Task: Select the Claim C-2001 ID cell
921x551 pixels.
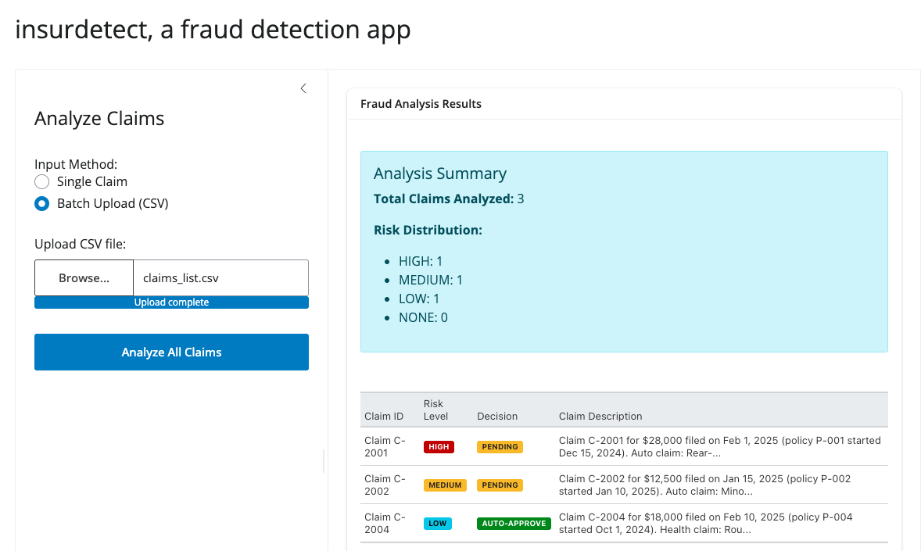Action: tap(385, 446)
